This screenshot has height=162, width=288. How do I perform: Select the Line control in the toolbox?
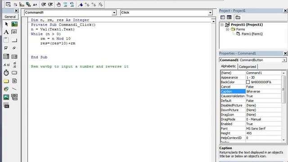click(14, 89)
